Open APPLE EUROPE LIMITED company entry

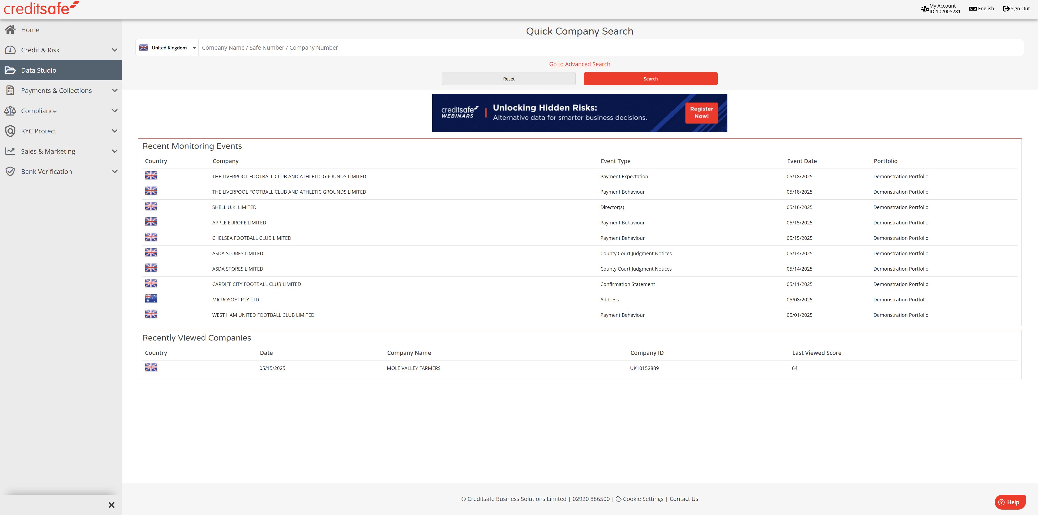pyautogui.click(x=239, y=223)
